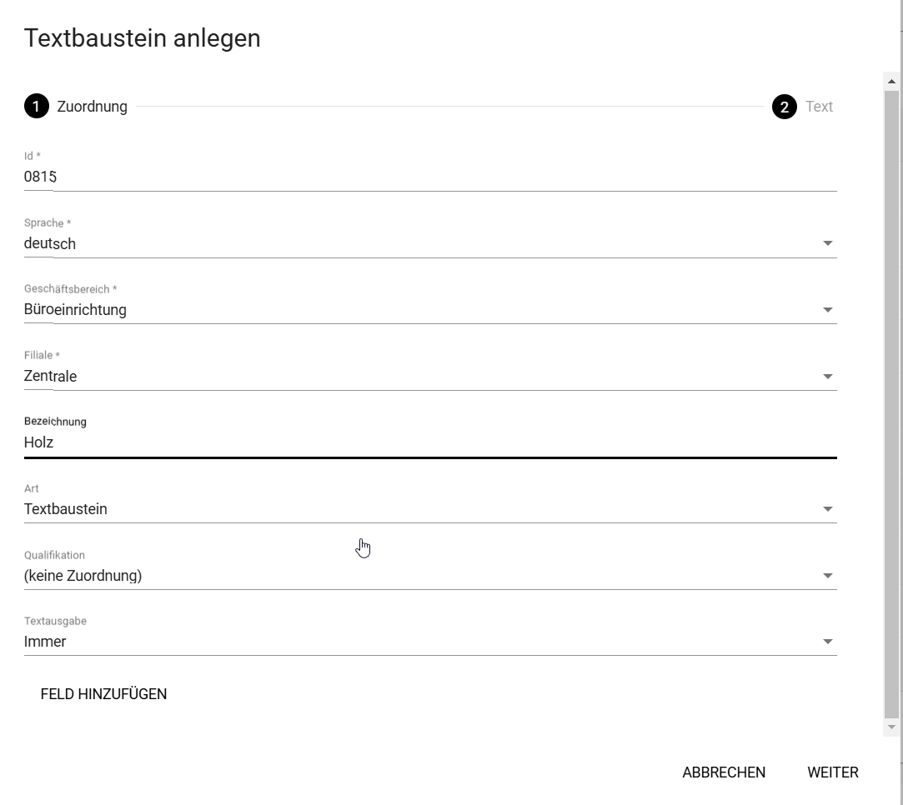The height and width of the screenshot is (805, 903).
Task: Expand the Textausgabe dropdown arrow
Action: 828,642
